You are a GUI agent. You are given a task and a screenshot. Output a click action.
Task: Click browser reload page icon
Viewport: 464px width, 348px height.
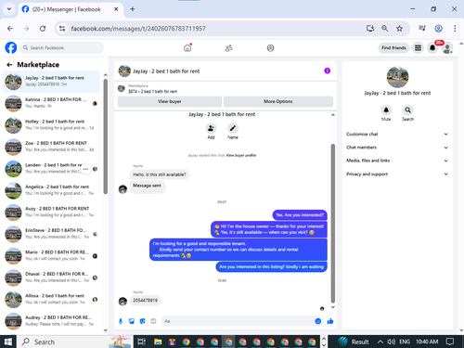[43, 29]
